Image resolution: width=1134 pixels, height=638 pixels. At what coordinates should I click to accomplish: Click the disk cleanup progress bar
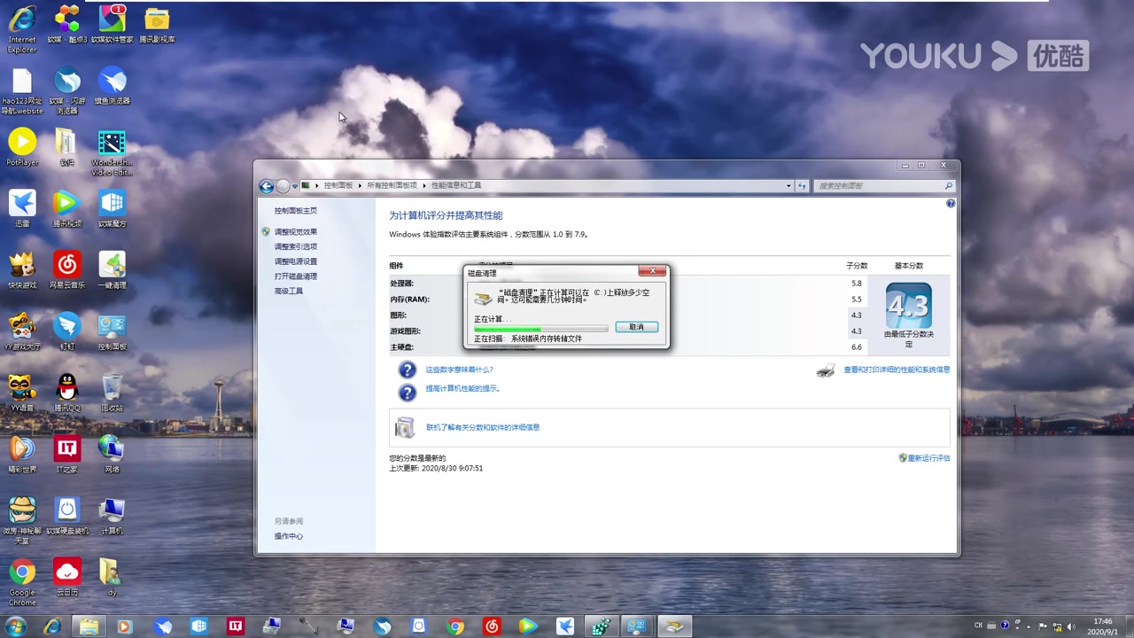[540, 329]
